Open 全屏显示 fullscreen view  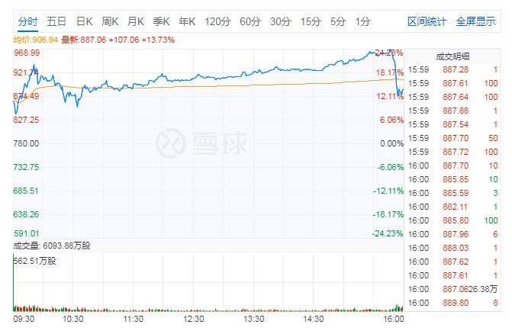(x=475, y=21)
